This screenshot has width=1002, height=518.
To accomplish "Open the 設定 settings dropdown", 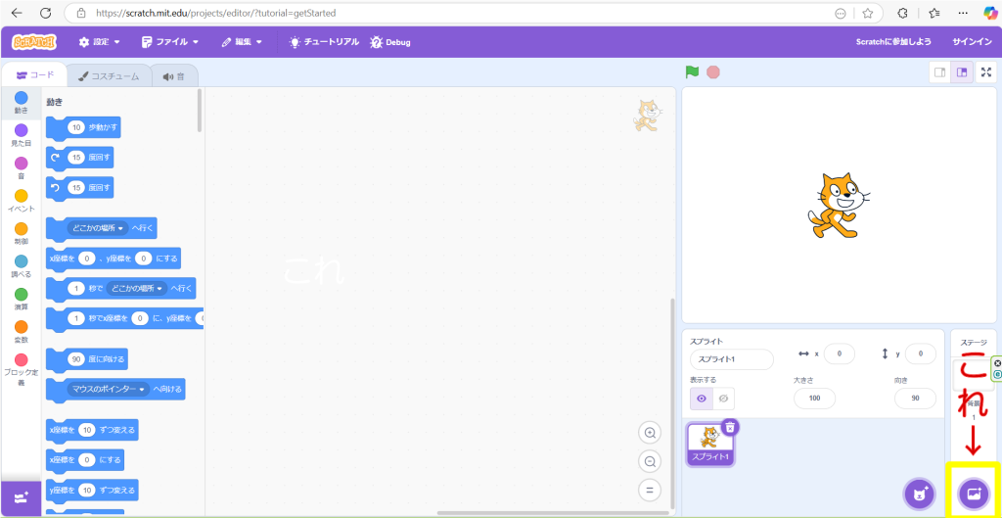I will (99, 42).
